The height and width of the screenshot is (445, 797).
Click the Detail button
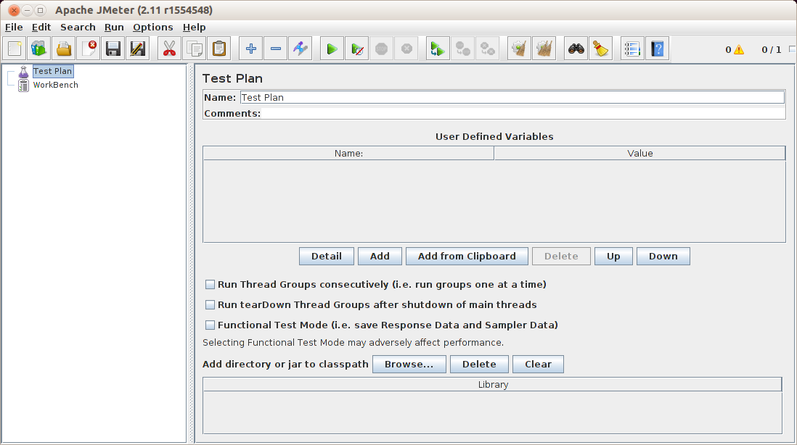pyautogui.click(x=327, y=257)
